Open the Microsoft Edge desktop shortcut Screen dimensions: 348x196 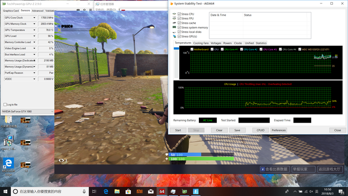8,167
